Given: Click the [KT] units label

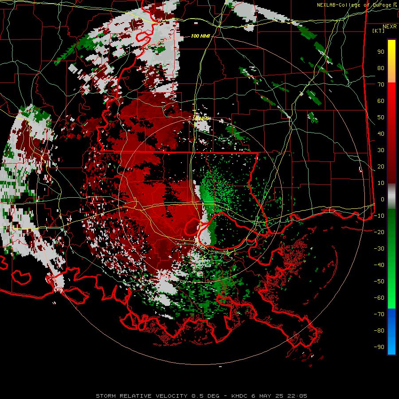Looking at the screenshot, I should tap(378, 31).
